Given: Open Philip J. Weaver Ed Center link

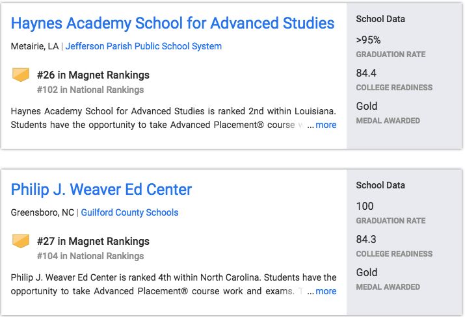Looking at the screenshot, I should 101,190.
